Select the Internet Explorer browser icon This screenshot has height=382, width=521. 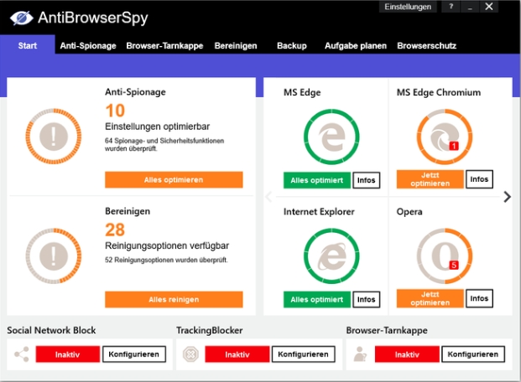click(x=331, y=256)
